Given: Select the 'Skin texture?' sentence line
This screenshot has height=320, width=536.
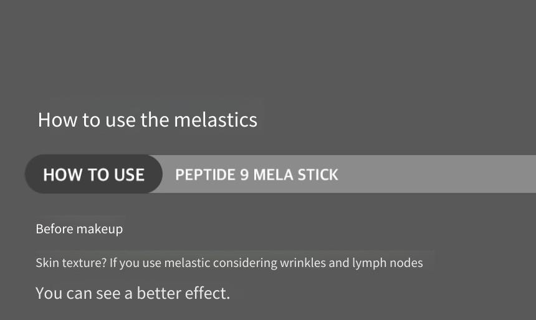Looking at the screenshot, I should click(229, 263).
